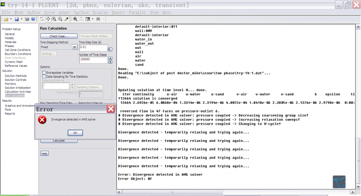361x196 pixels.
Task: Select Reference Values in the tree
Action: (16, 65)
